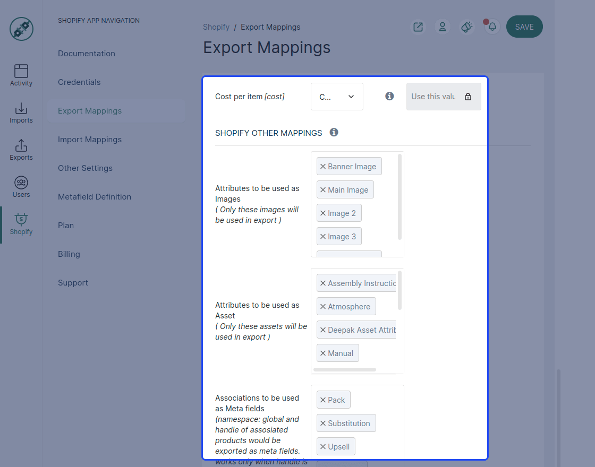The image size is (595, 467).
Task: Click the Shopify breadcrumb link
Action: click(216, 27)
